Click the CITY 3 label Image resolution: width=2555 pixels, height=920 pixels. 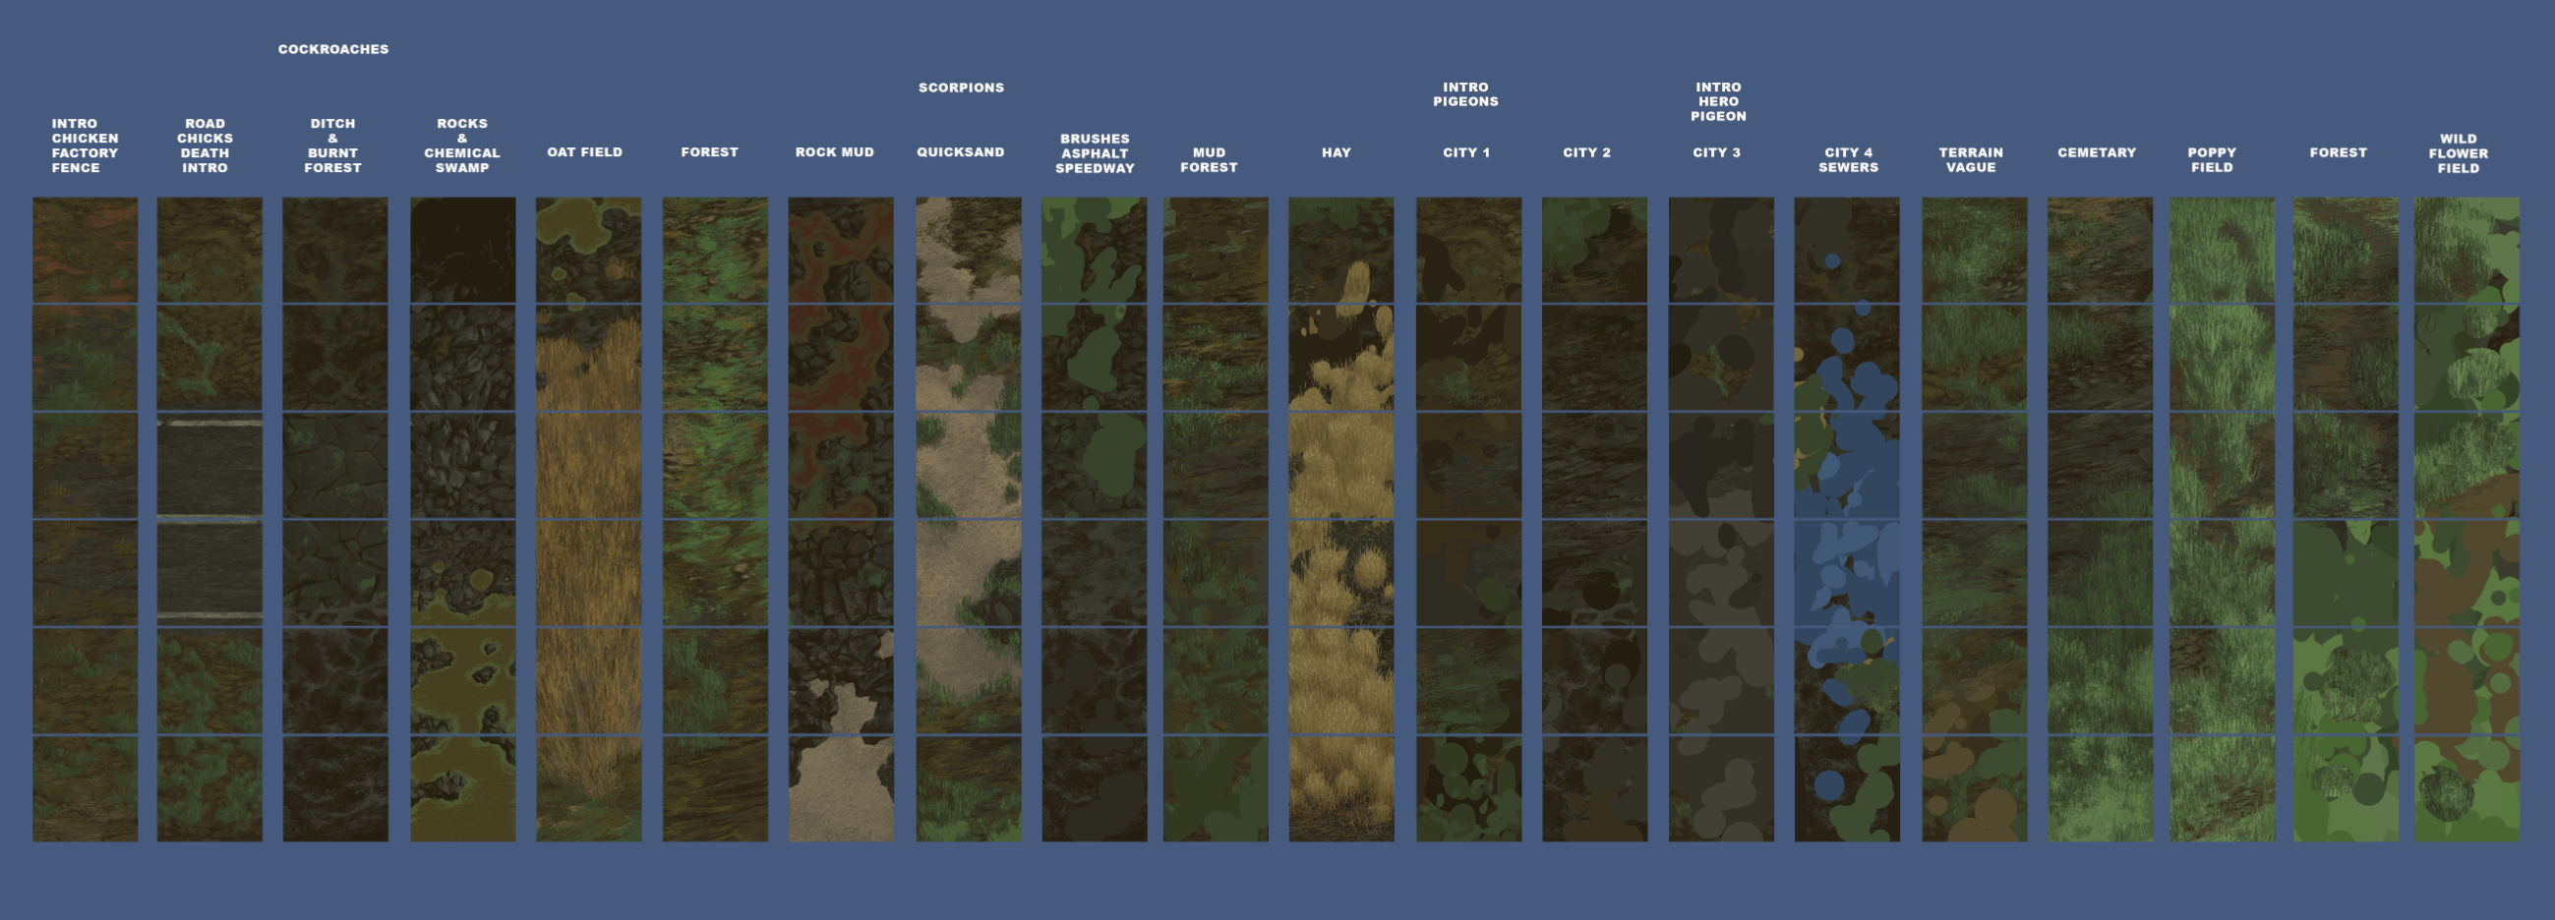pos(1717,152)
